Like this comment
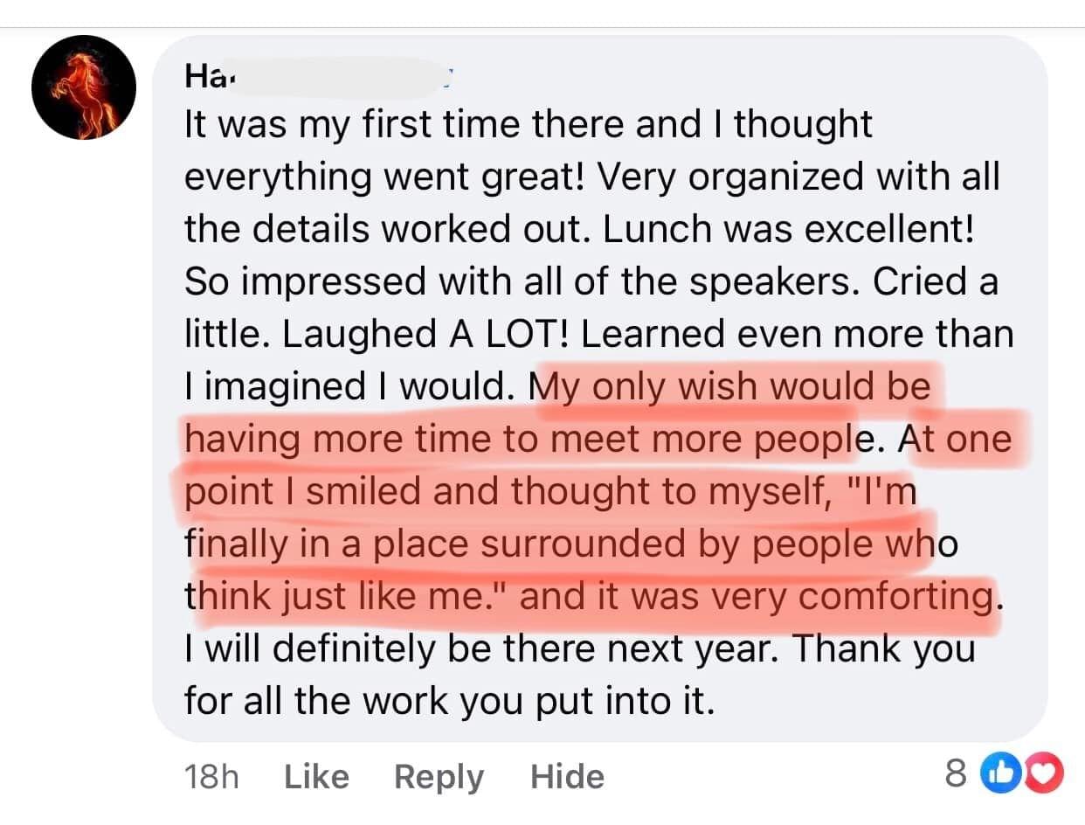Image resolution: width=1085 pixels, height=825 pixels. [316, 777]
